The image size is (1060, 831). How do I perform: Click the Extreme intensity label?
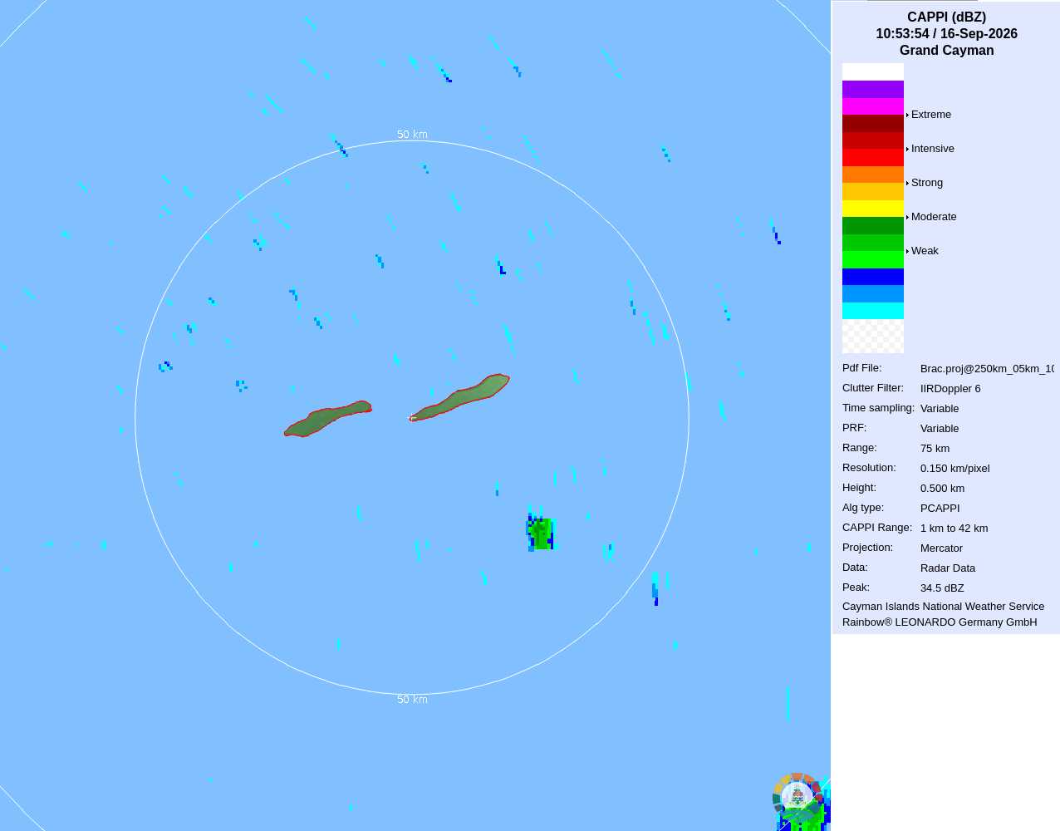point(930,115)
